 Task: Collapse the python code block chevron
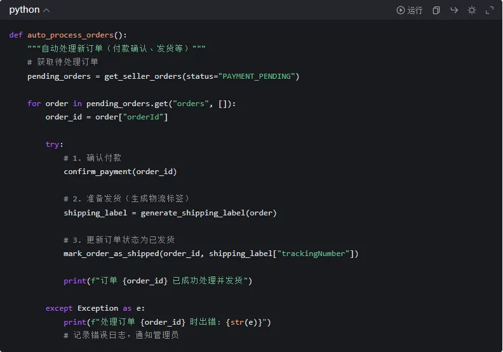coord(46,10)
